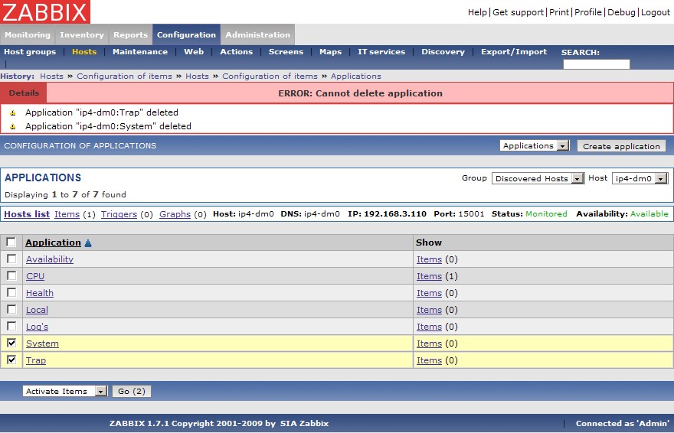The height and width of the screenshot is (433, 674).
Task: Open the Maintenance submenu item
Action: click(x=140, y=51)
